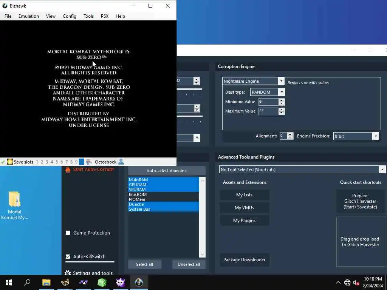Open the purple triangles app on the taskbar

pyautogui.click(x=84, y=282)
